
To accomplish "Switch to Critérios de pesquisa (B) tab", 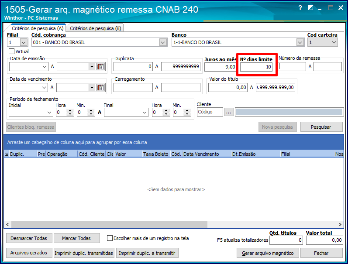I will (x=96, y=28).
